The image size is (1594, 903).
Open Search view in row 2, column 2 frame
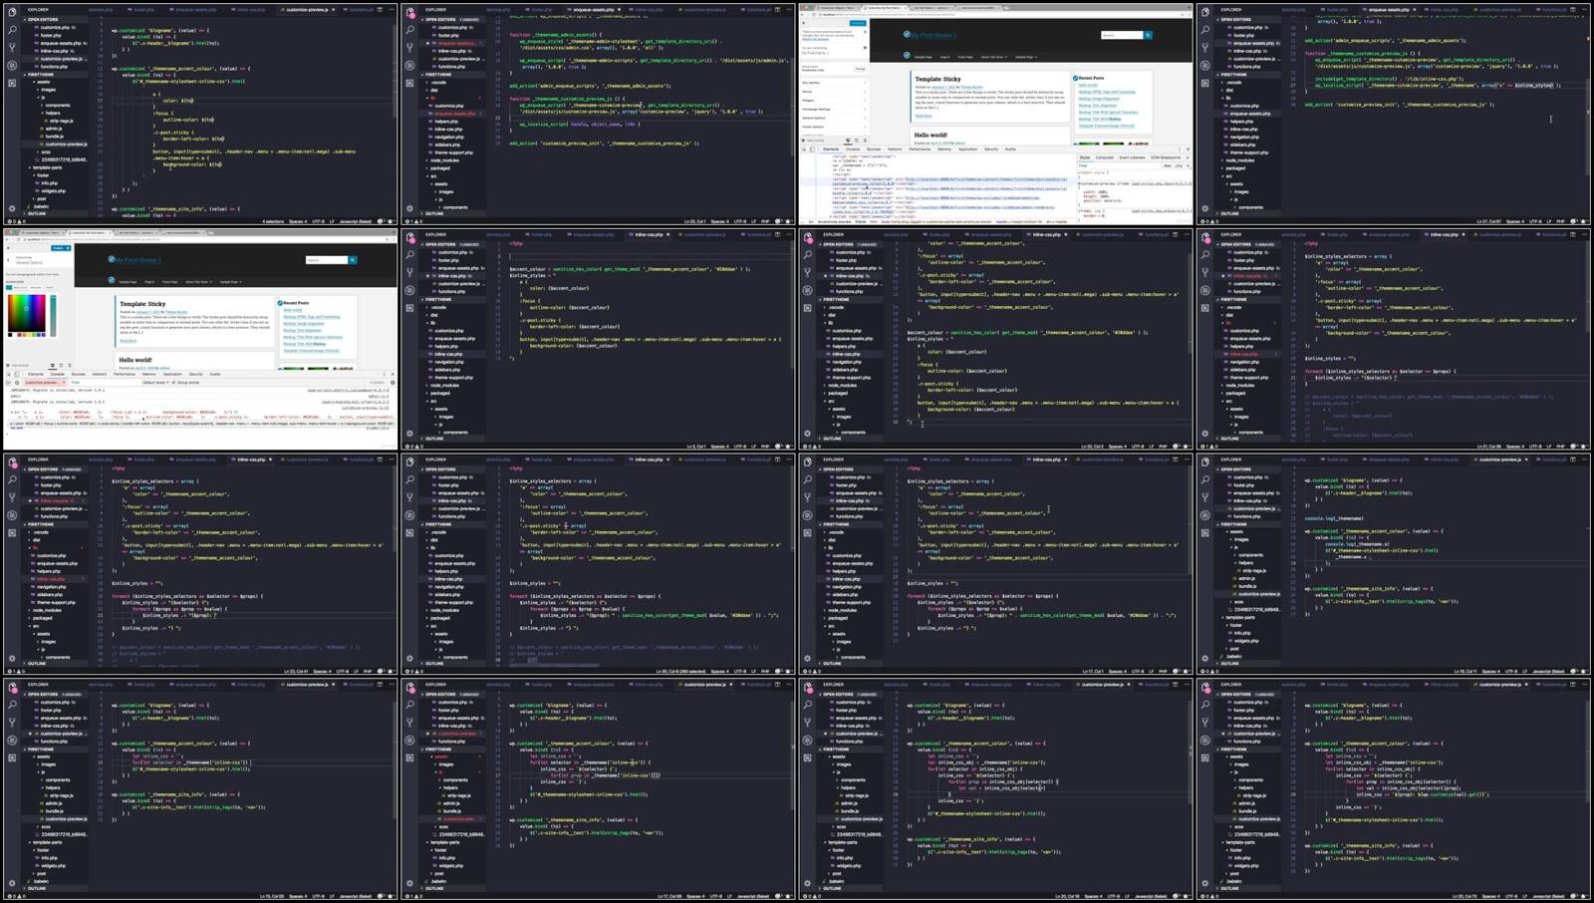409,255
